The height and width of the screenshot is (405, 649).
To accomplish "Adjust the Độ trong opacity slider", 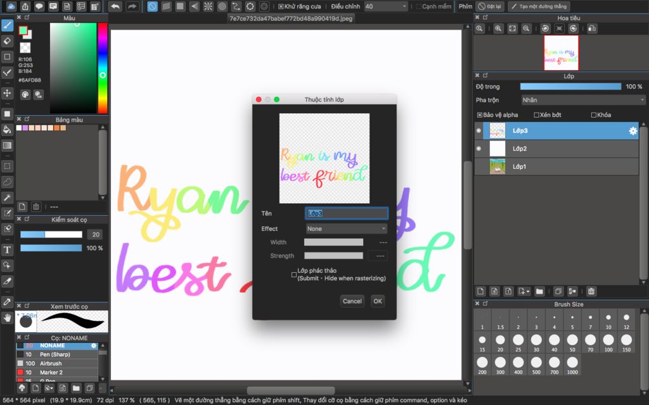I will (x=570, y=86).
